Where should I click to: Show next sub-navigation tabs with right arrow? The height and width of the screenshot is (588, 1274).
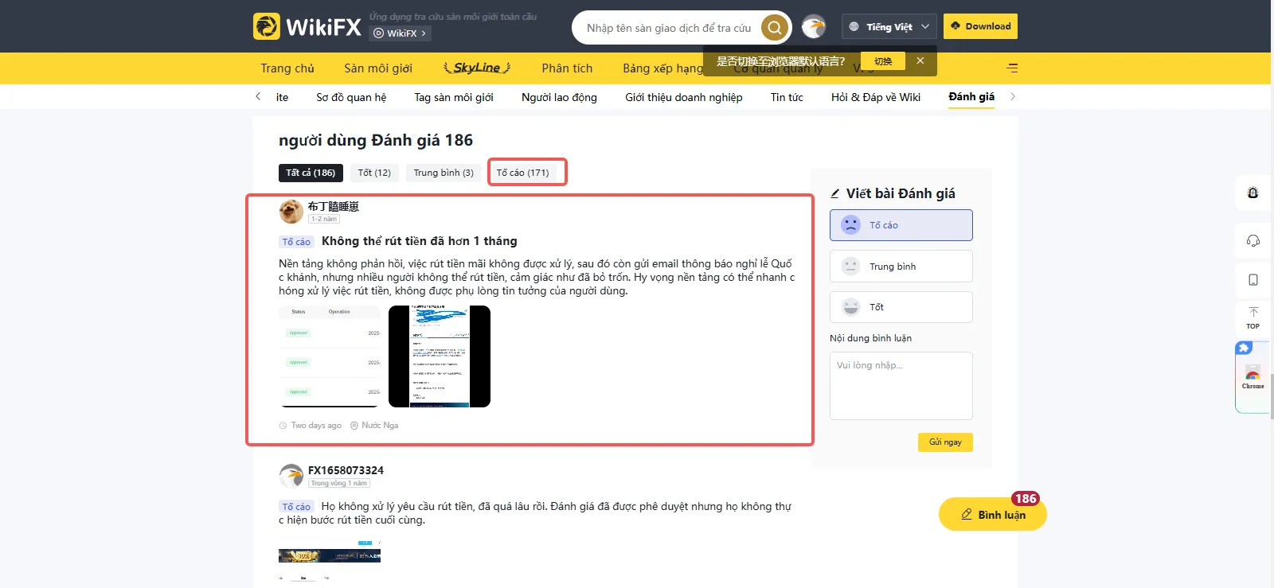(1013, 96)
